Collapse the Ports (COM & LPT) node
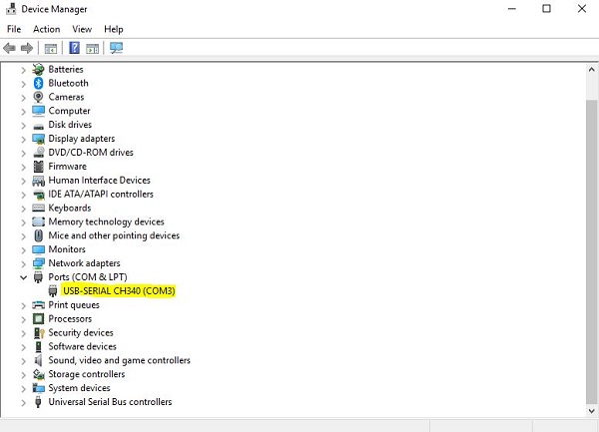Image resolution: width=599 pixels, height=432 pixels. tap(23, 276)
